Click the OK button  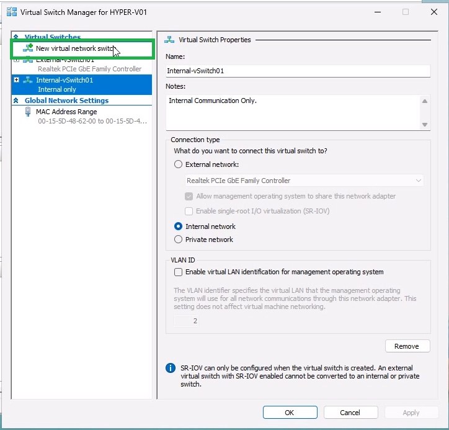coord(290,412)
